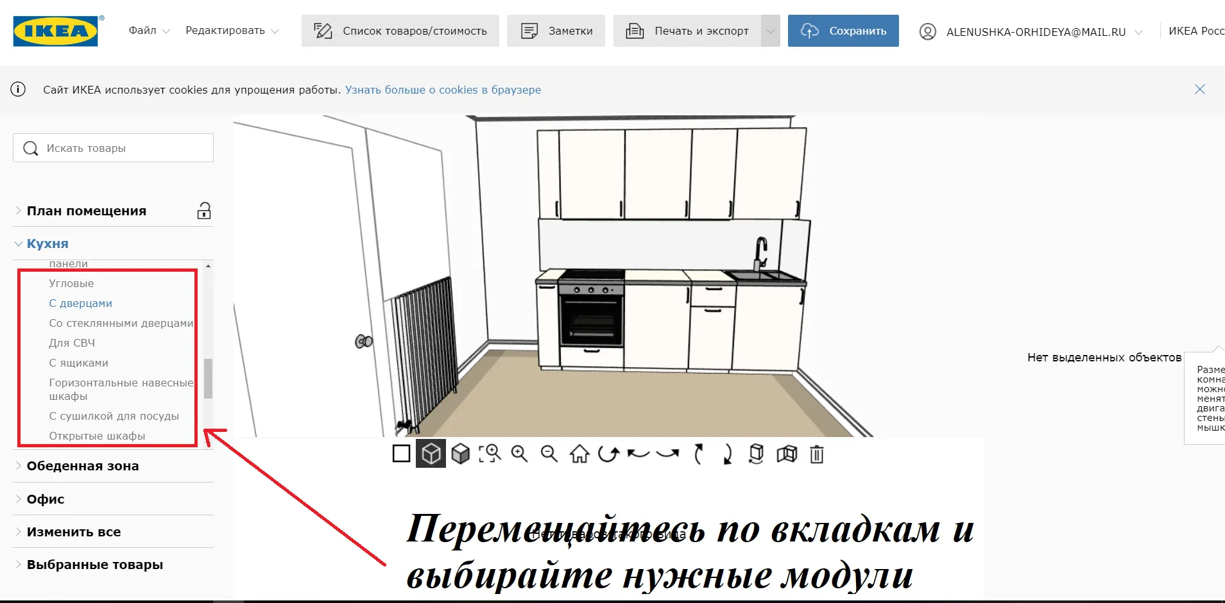Activate the wireframe 3D view toggle
The width and height of the screenshot is (1225, 603).
(x=431, y=454)
